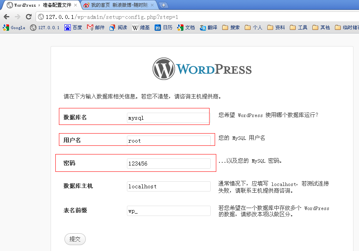The width and height of the screenshot is (359, 251).
Task: Close the WordPress 准备配置文件 tab
Action: tap(76, 5)
